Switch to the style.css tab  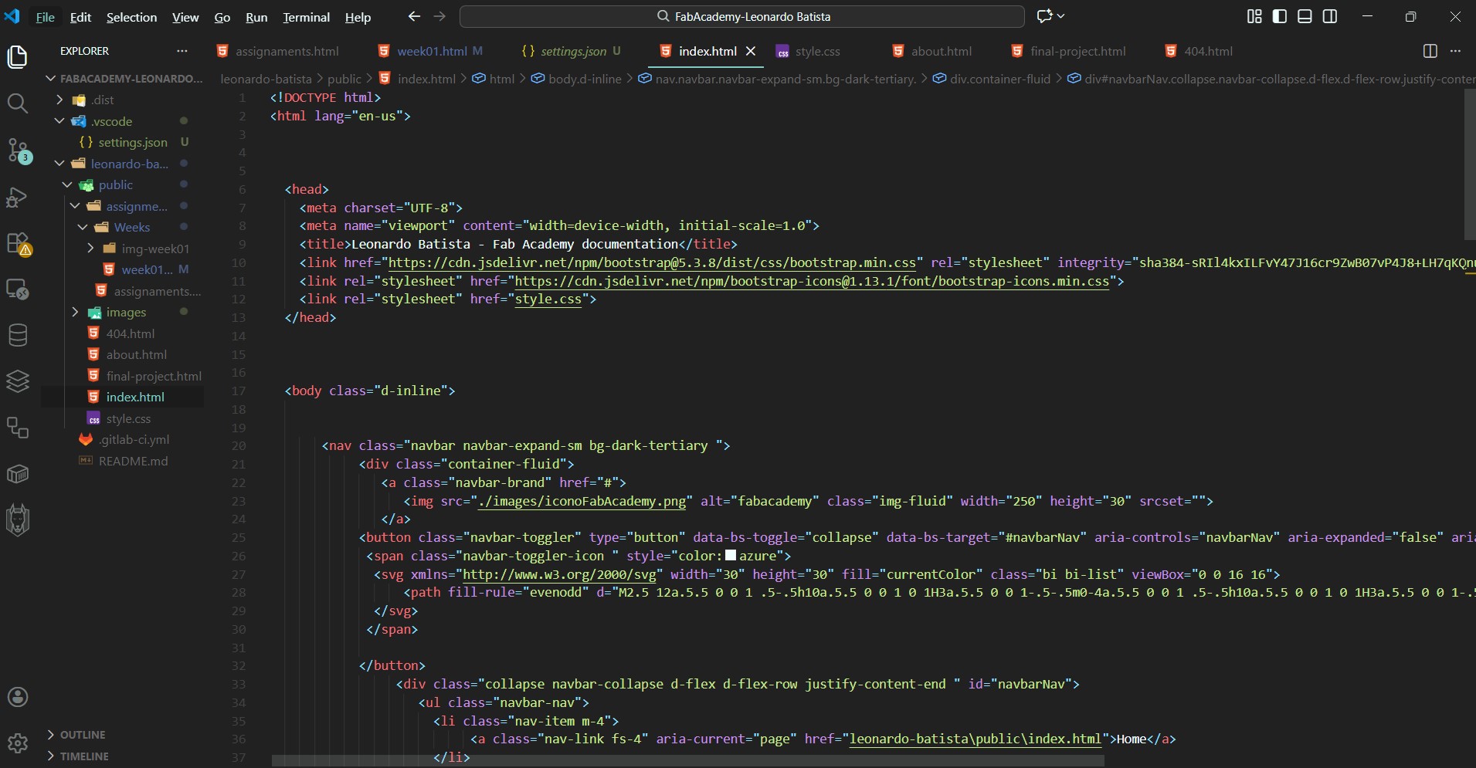(816, 51)
